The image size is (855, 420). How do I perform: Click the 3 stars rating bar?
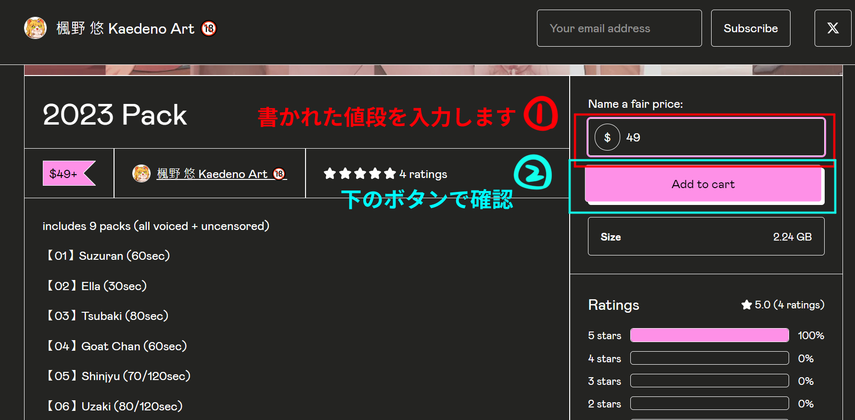point(709,381)
